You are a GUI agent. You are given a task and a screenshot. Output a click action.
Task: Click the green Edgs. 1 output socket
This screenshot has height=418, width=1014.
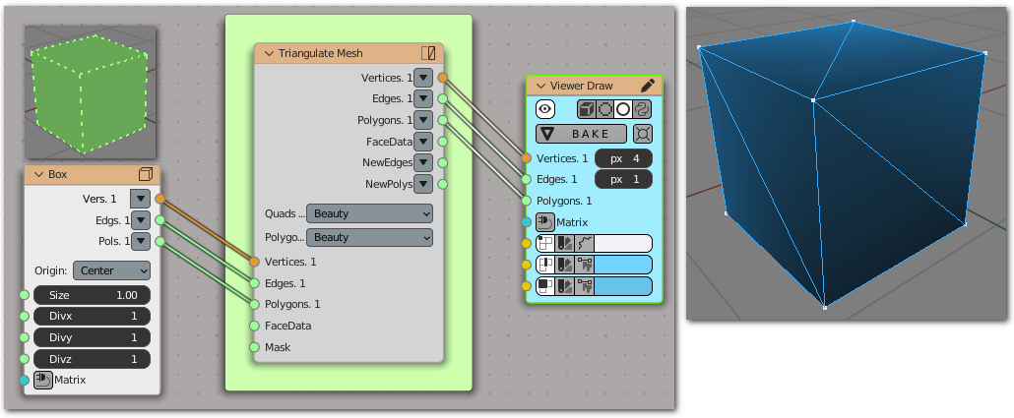[159, 220]
